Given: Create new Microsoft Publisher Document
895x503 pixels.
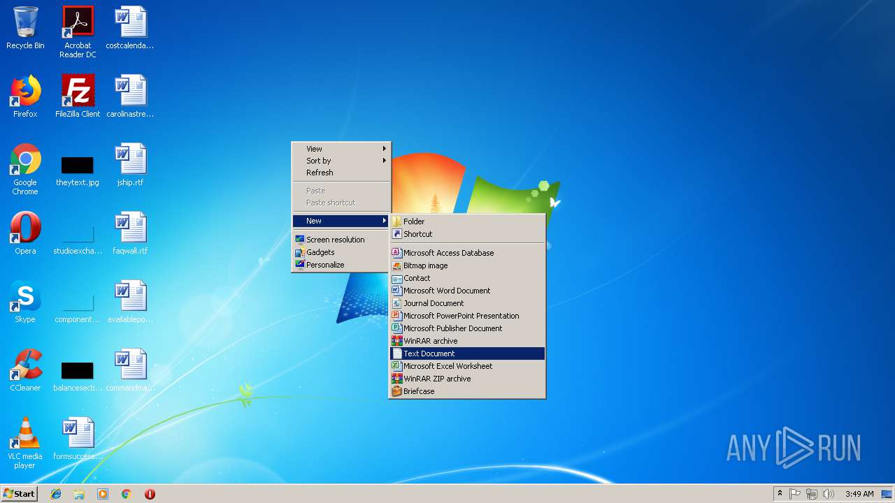Looking at the screenshot, I should pyautogui.click(x=467, y=328).
